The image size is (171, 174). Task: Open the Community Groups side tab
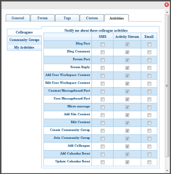24,40
